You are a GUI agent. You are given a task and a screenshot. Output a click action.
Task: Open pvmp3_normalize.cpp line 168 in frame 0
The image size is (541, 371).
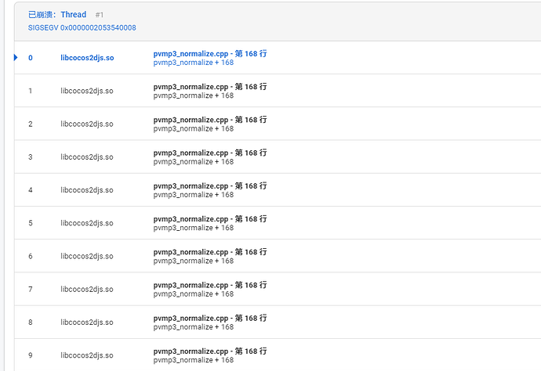click(x=210, y=53)
